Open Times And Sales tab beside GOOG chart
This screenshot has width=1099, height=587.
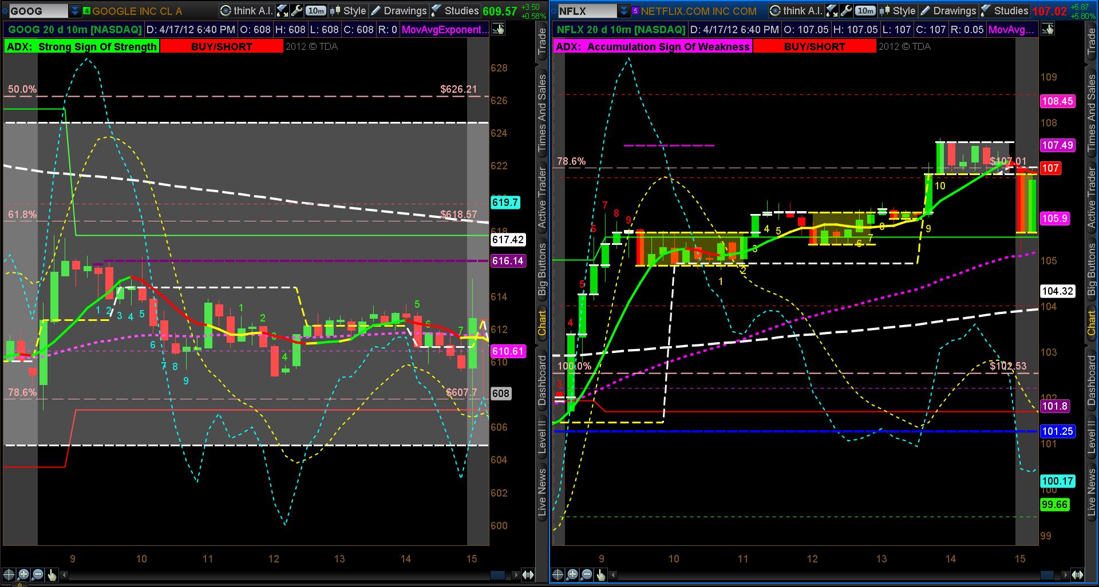pos(542,113)
